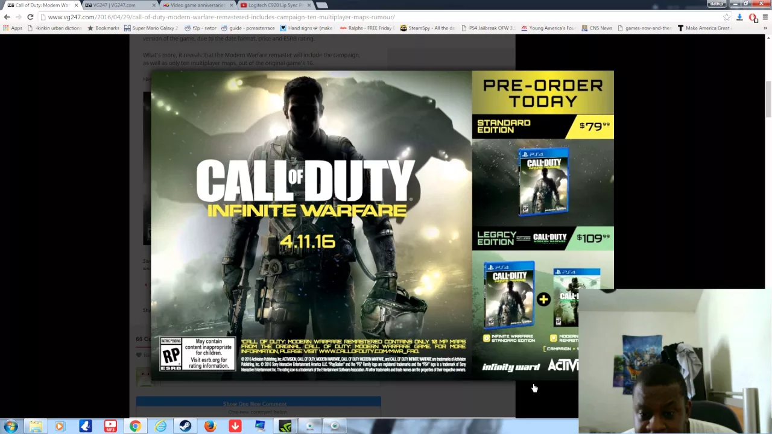Open the Hand signs bookmark

pos(306,28)
